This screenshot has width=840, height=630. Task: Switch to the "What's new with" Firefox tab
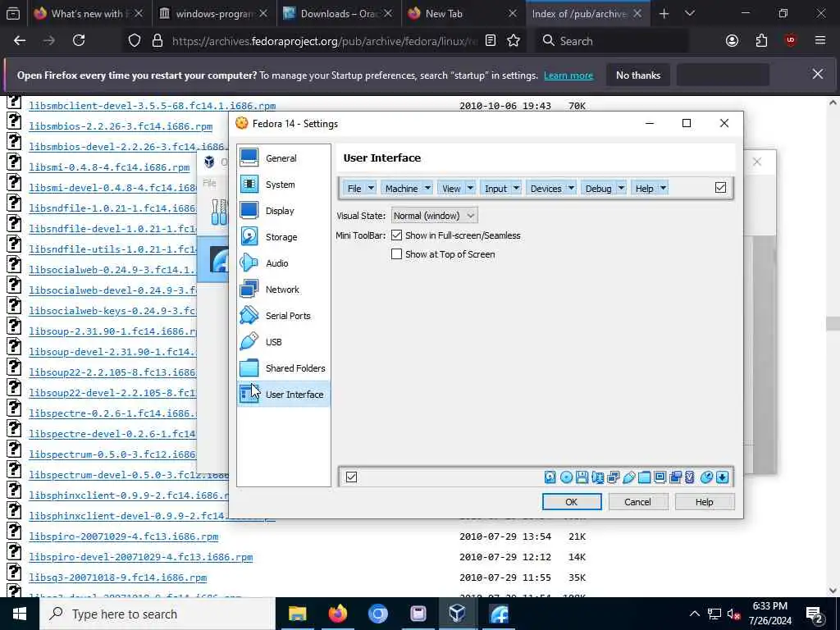[89, 13]
